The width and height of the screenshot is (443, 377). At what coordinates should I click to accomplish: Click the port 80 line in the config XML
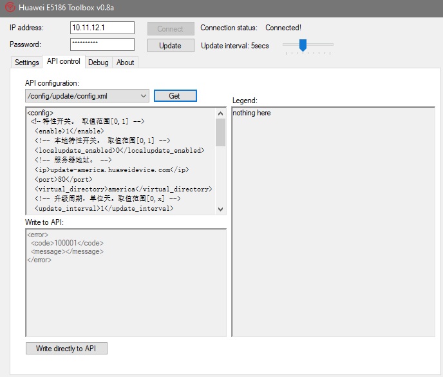[x=63, y=179]
